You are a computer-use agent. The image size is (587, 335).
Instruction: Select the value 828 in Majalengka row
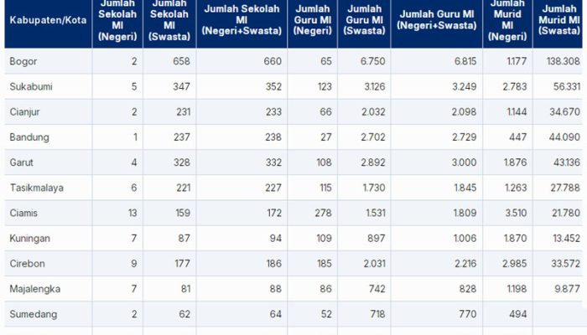pyautogui.click(x=468, y=289)
